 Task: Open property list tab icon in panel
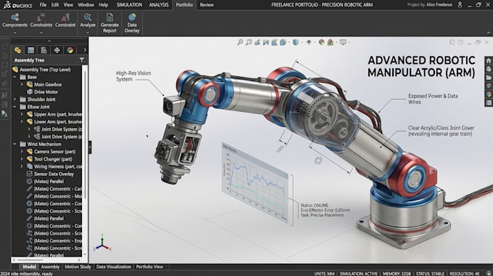(x=30, y=50)
